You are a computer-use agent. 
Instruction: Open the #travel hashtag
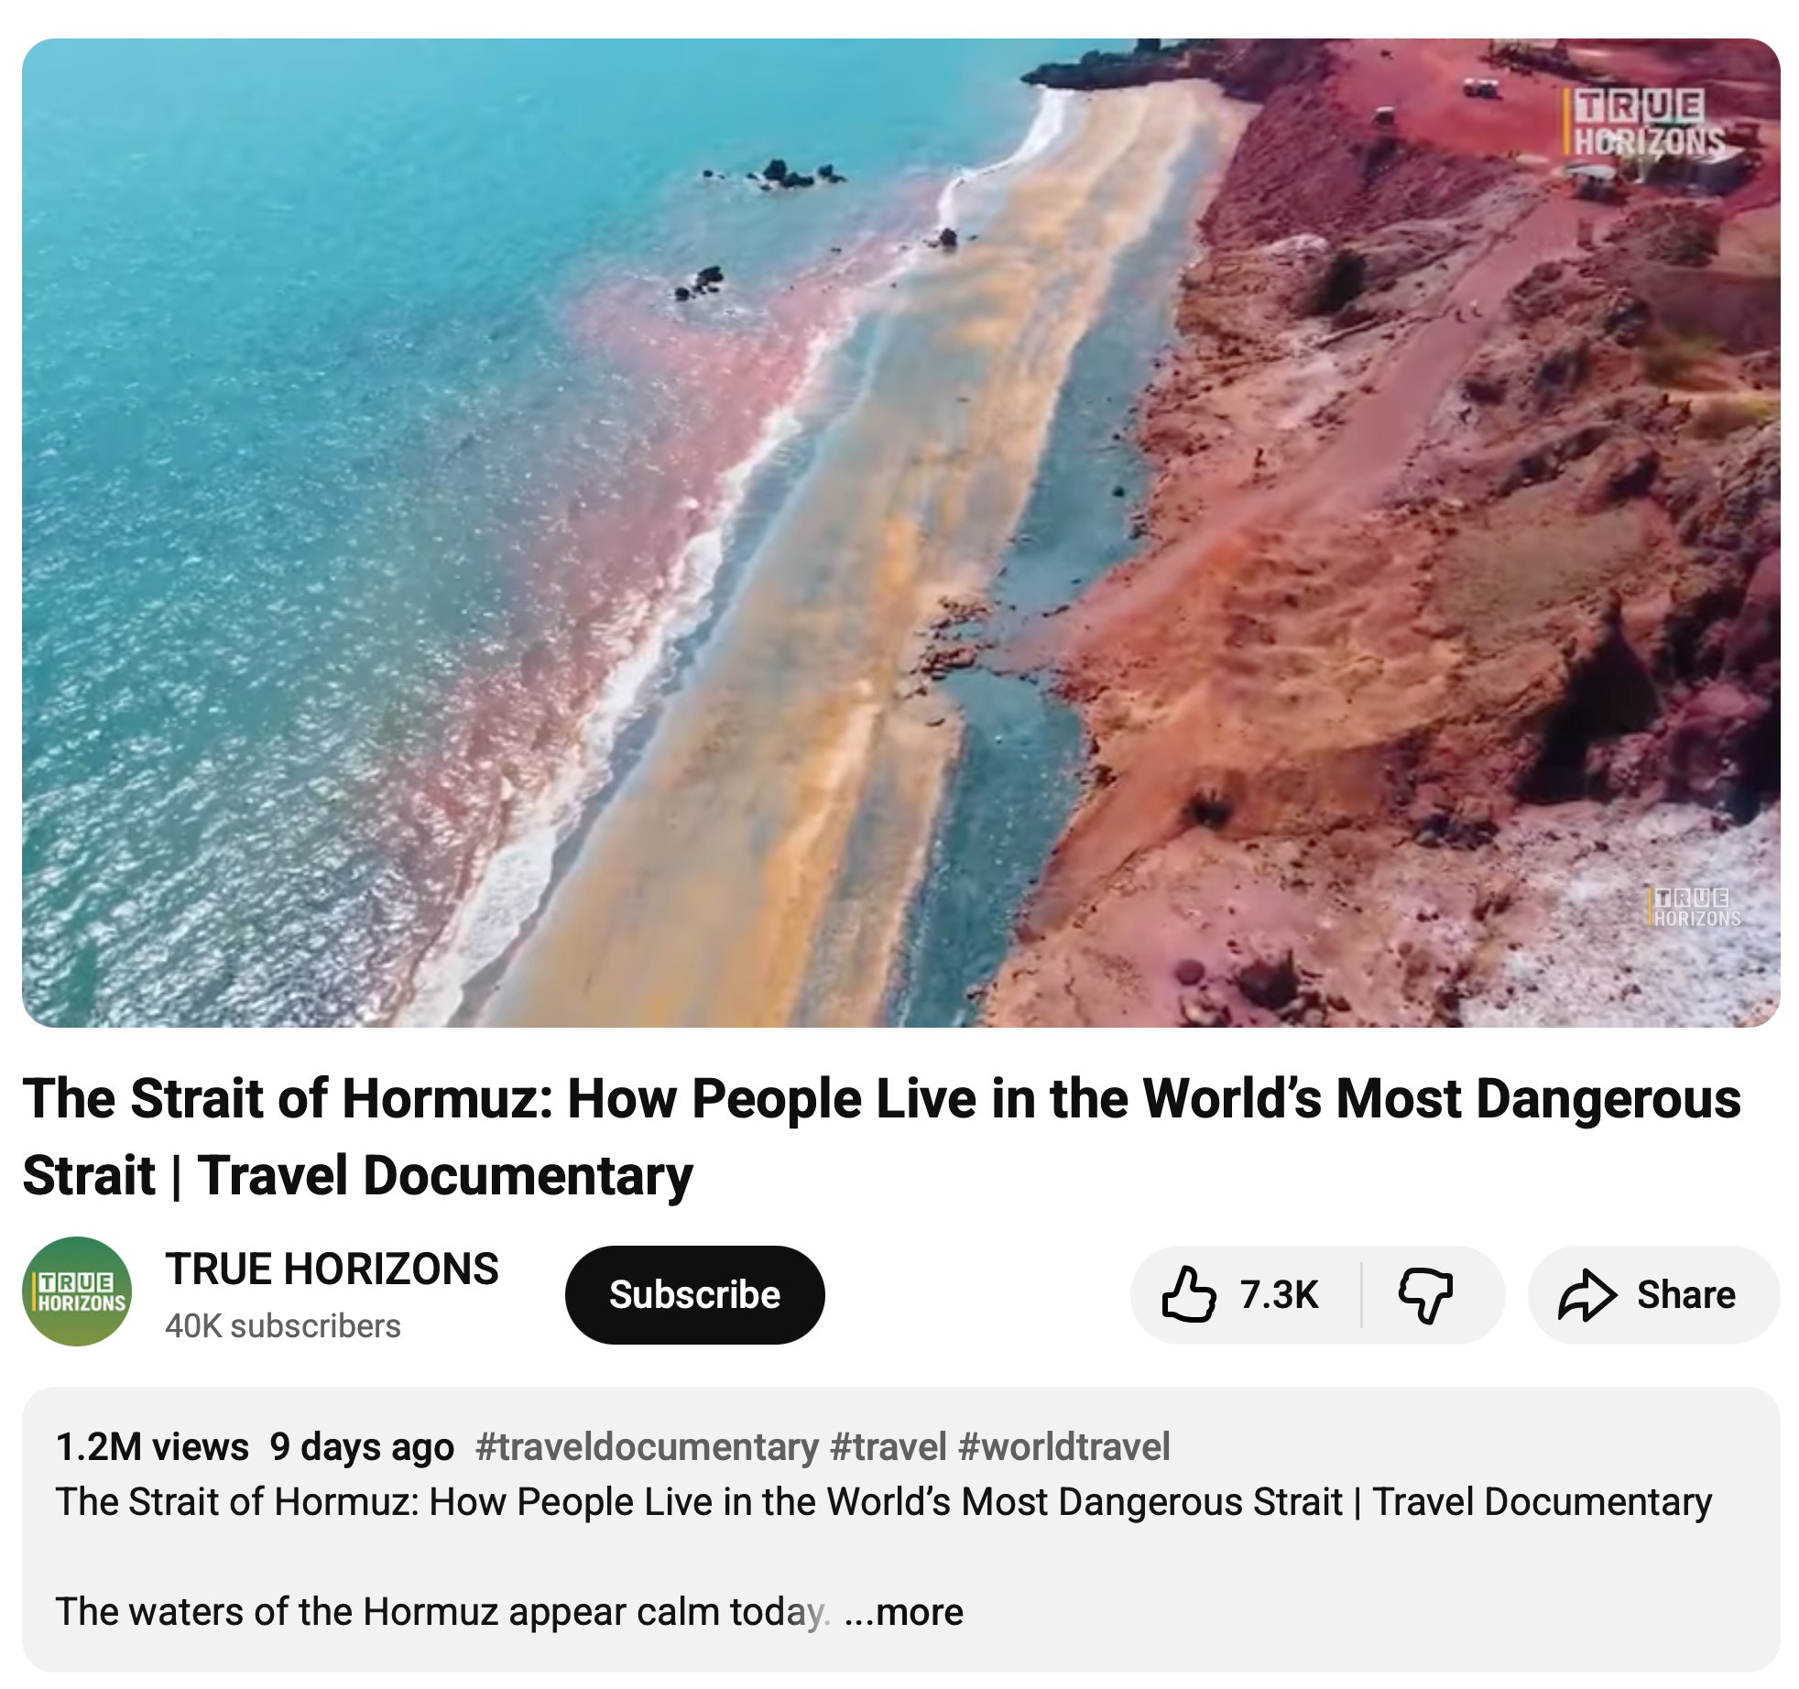[x=888, y=1447]
